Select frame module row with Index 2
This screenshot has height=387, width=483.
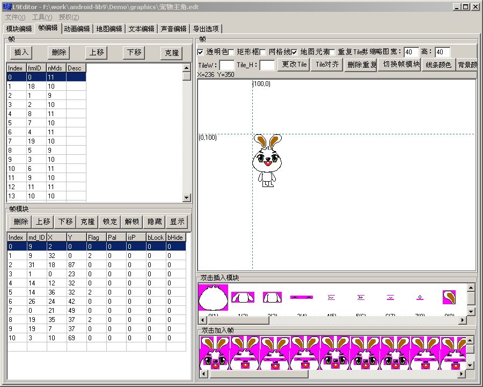point(97,265)
